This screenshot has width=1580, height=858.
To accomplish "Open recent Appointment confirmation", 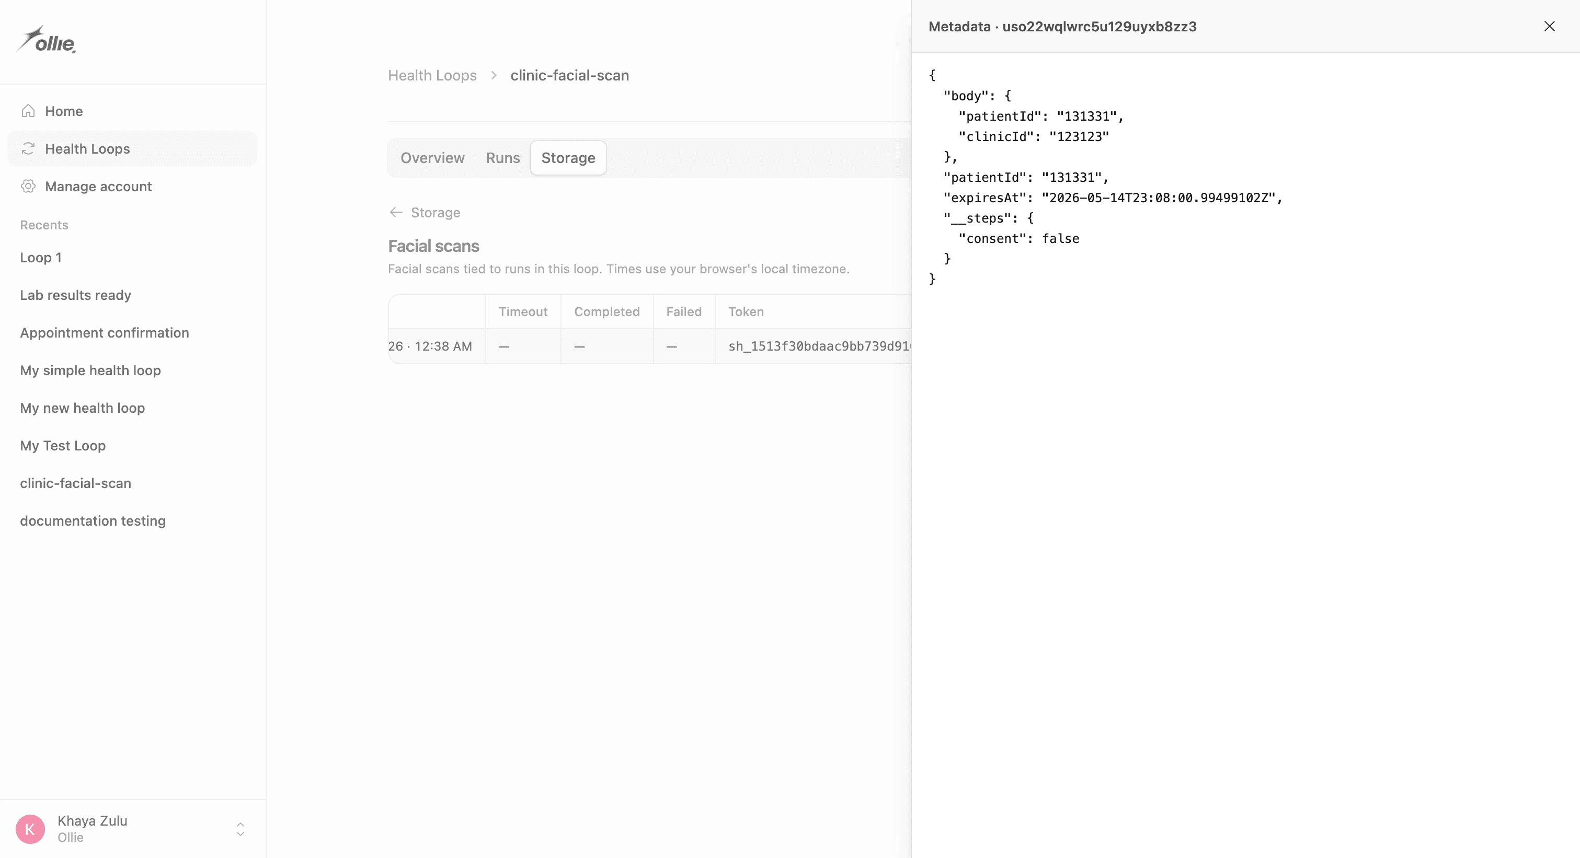I will [104, 333].
